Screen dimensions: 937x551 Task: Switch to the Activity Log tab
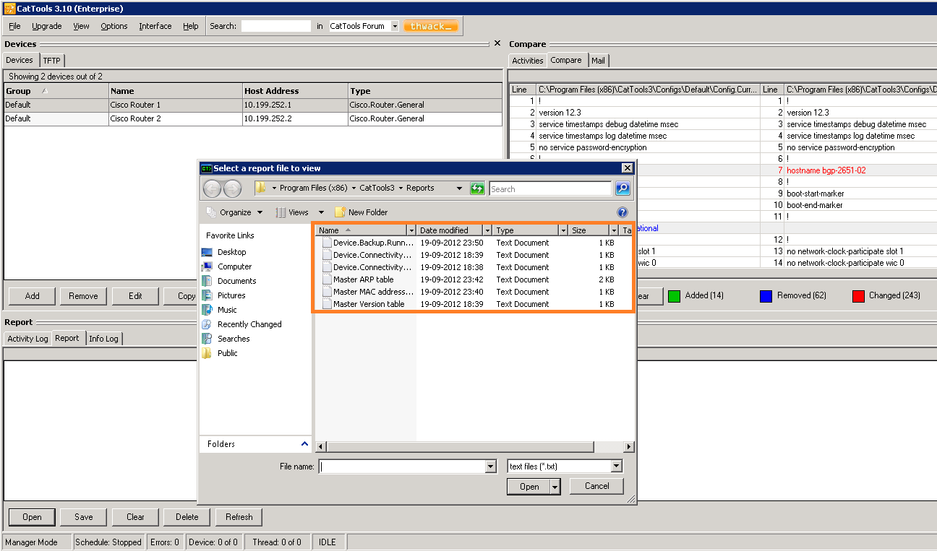27,339
